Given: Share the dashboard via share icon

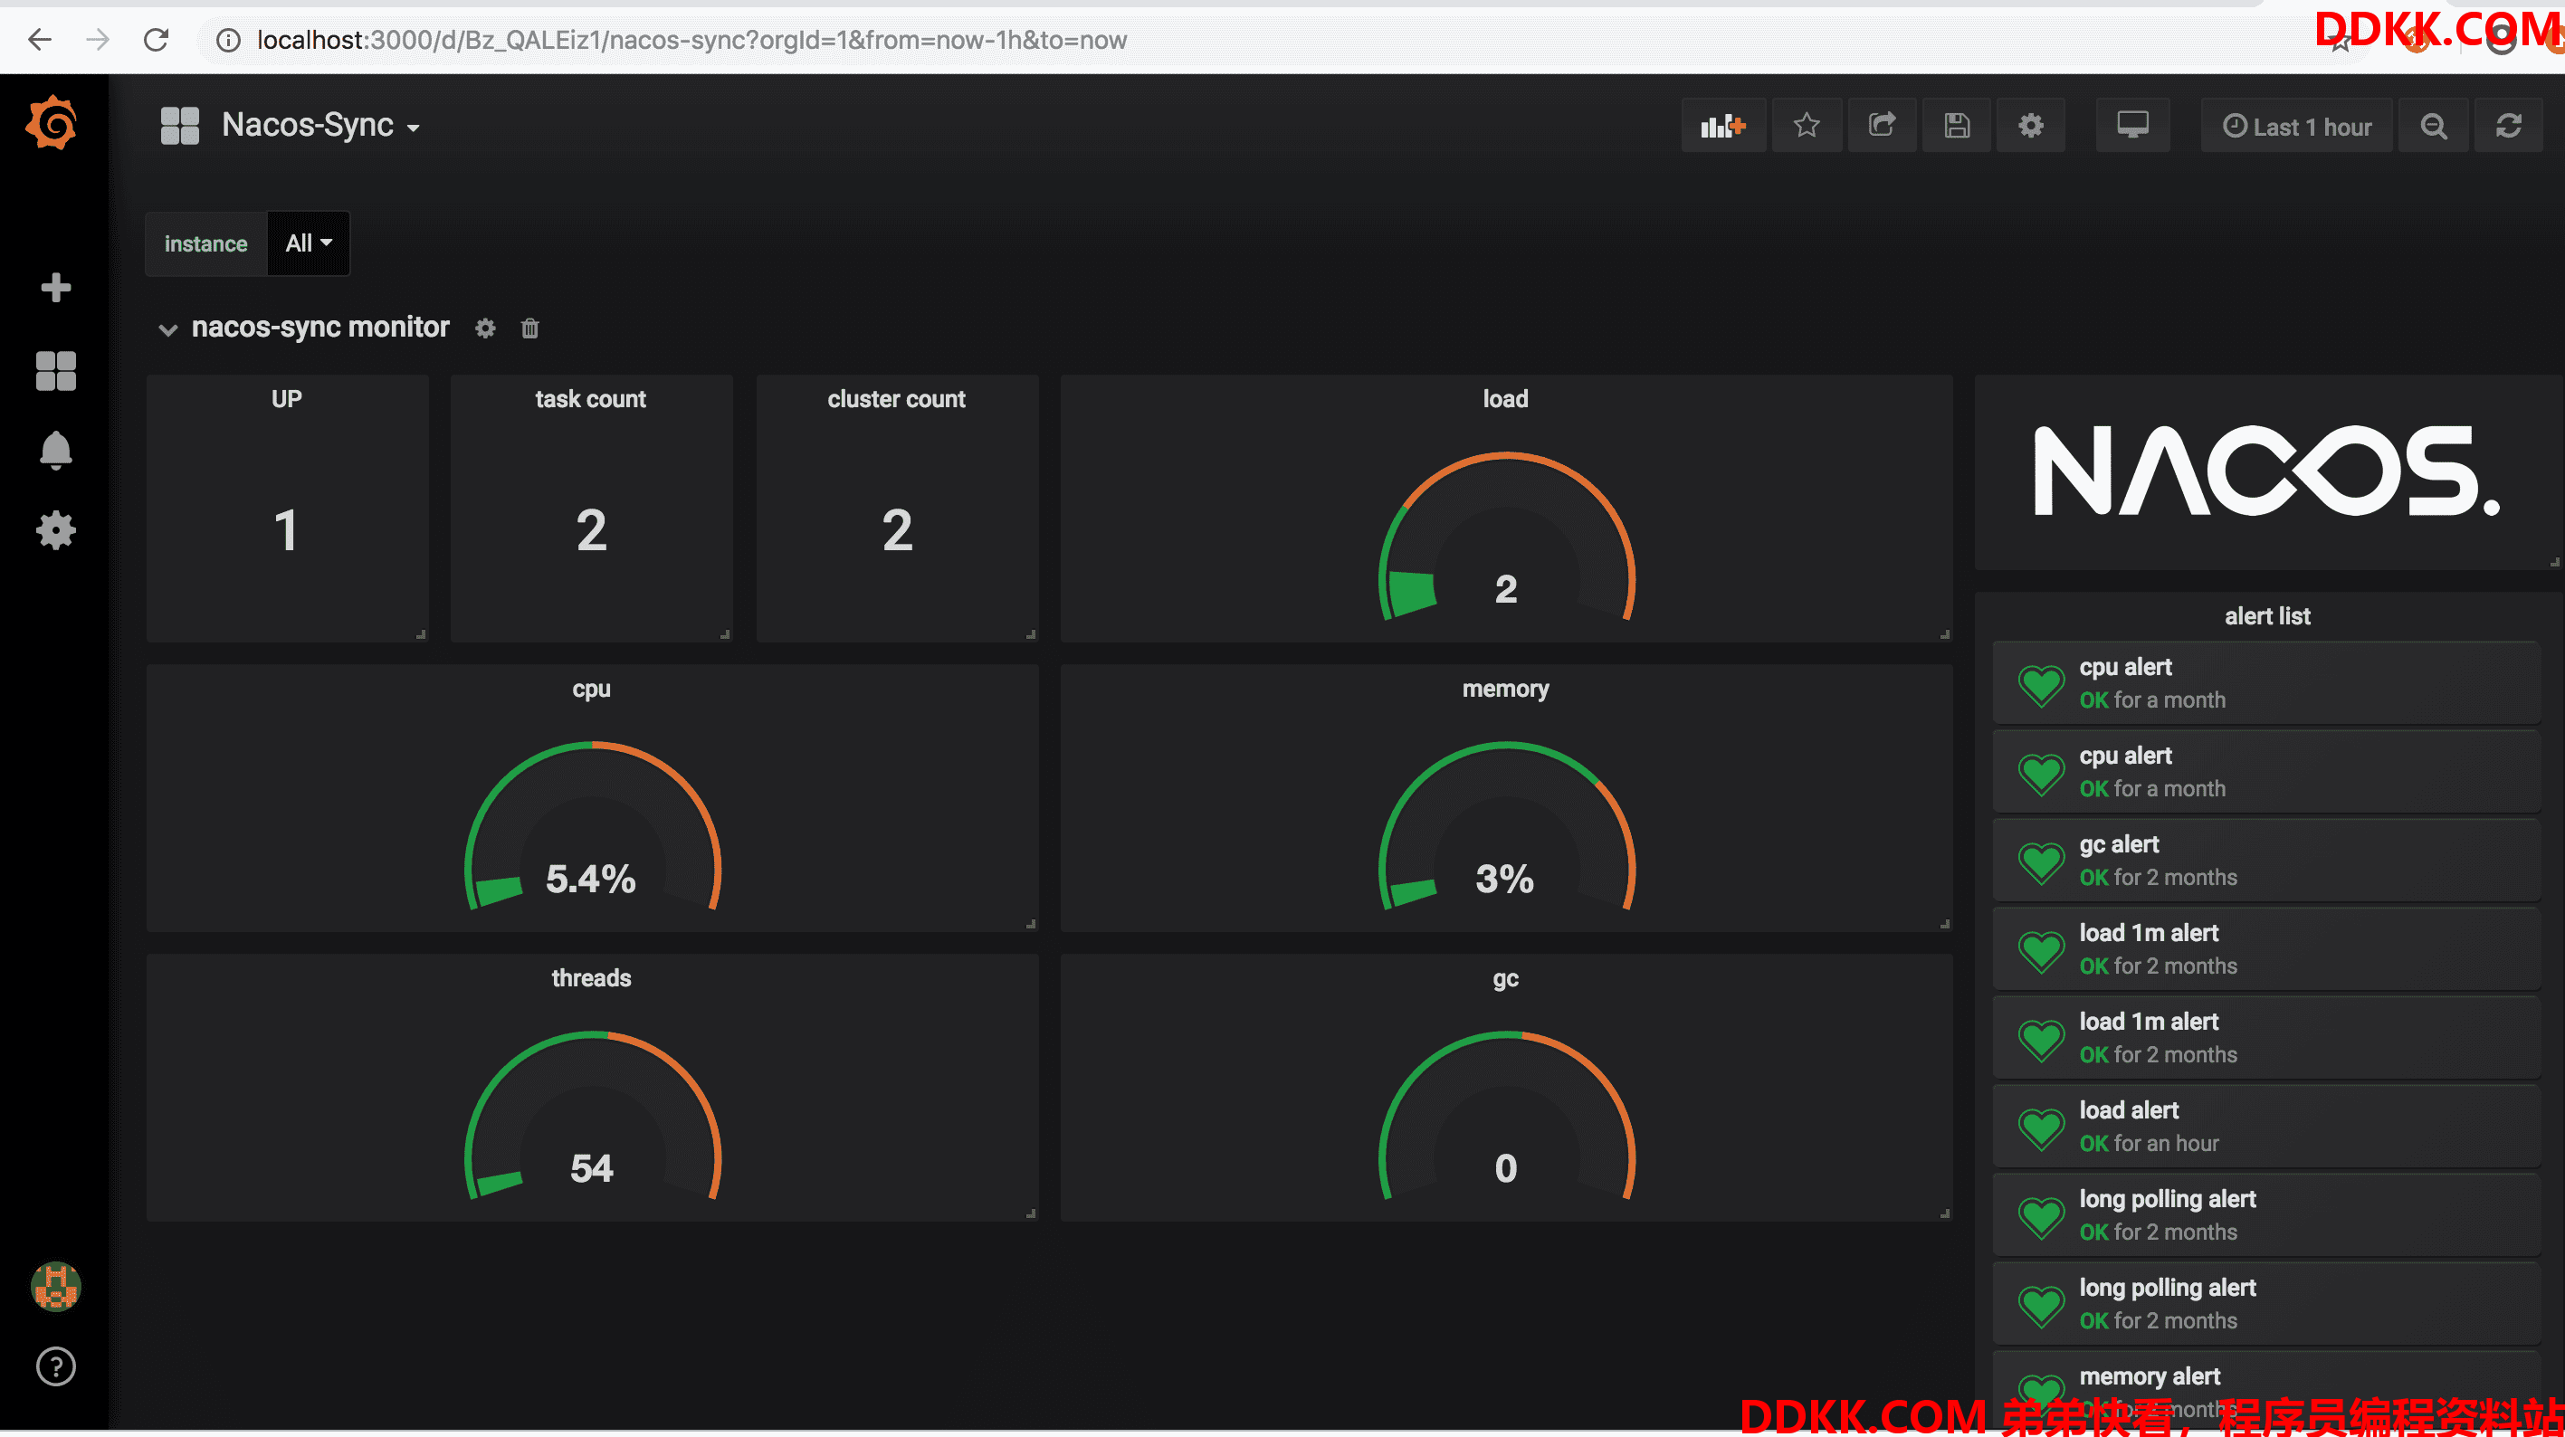Looking at the screenshot, I should (x=1882, y=126).
